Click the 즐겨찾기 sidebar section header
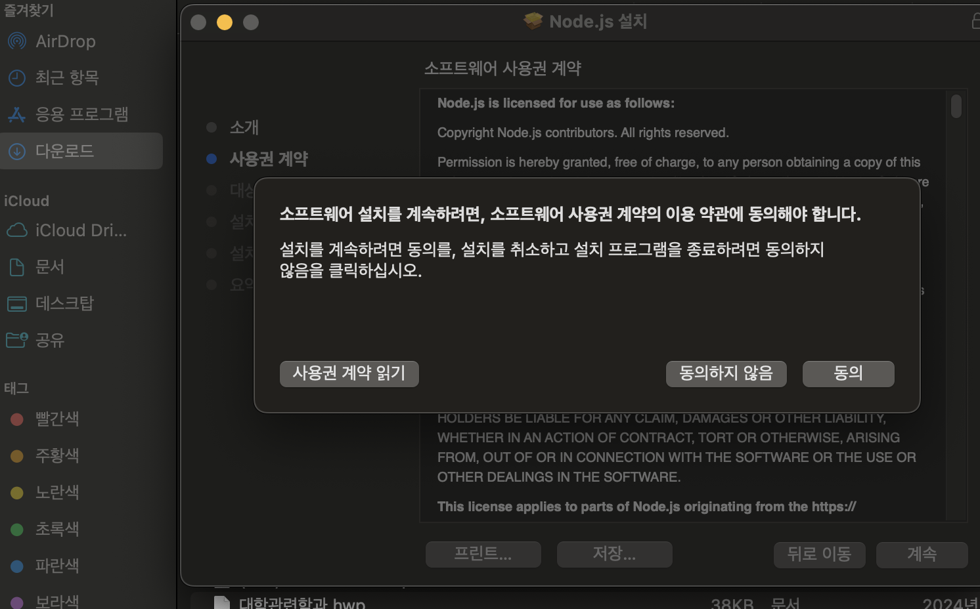 click(x=29, y=10)
